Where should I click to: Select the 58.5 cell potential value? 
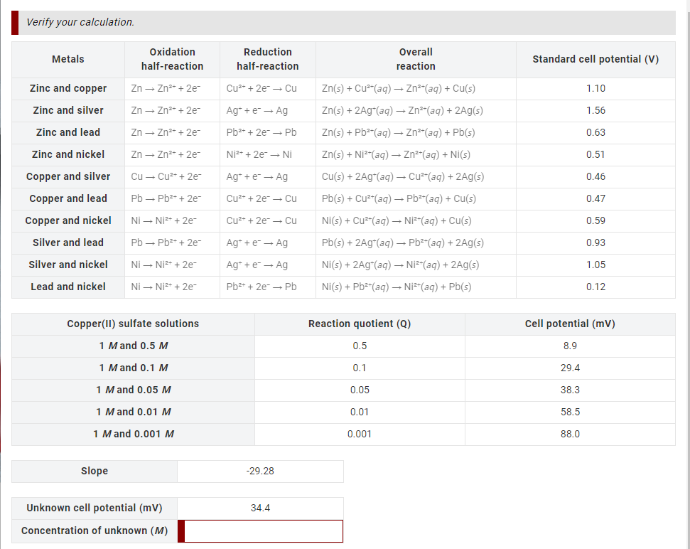(570, 412)
